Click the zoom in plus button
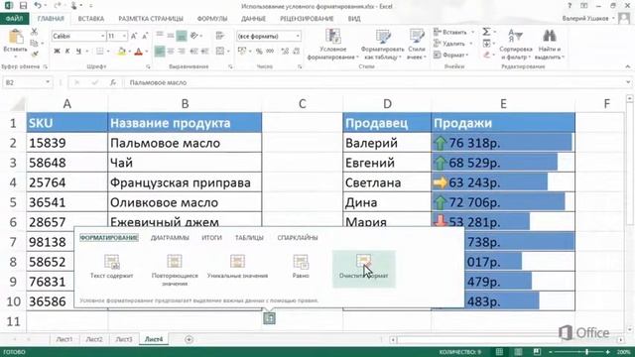 [x=607, y=352]
